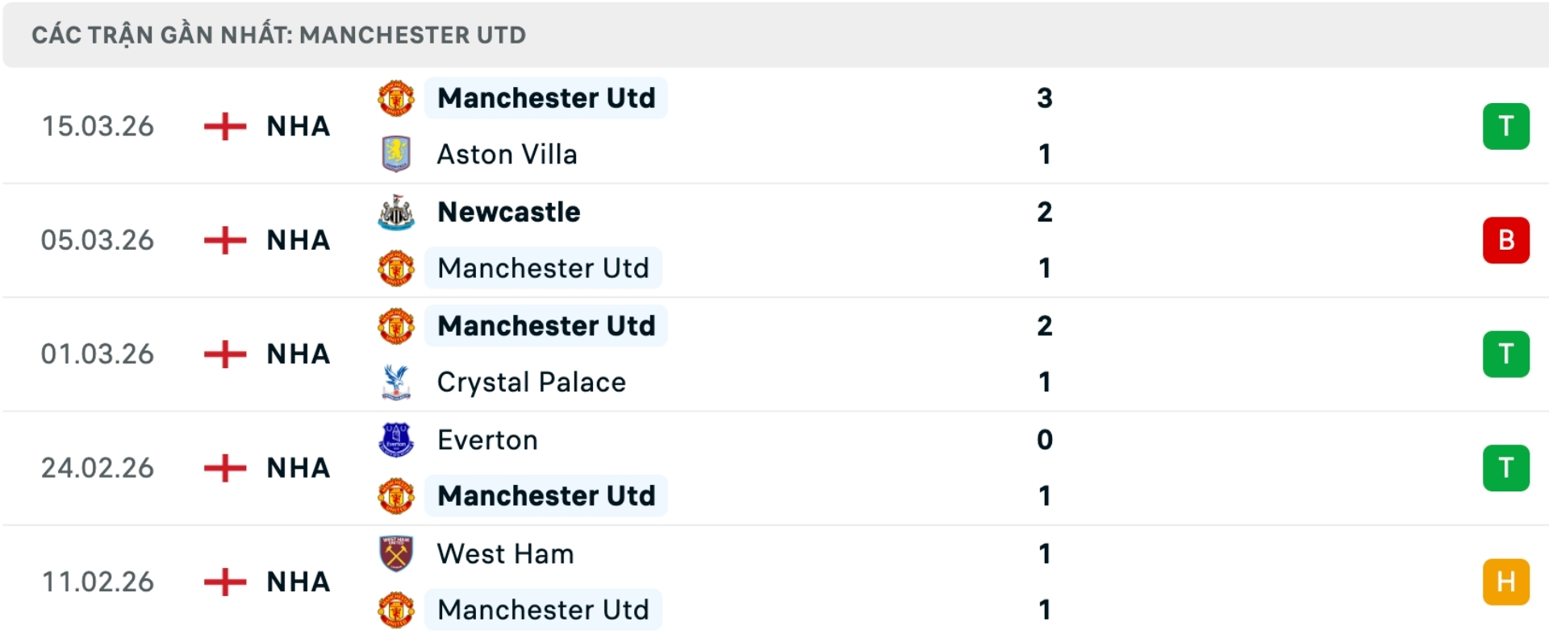
Task: Open the Aston Villa team link
Action: point(507,154)
